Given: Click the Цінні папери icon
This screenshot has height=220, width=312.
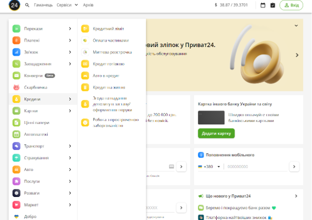Looking at the screenshot, I should (17, 122).
